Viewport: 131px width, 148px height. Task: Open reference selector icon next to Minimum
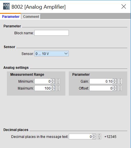pyautogui.click(x=58, y=81)
